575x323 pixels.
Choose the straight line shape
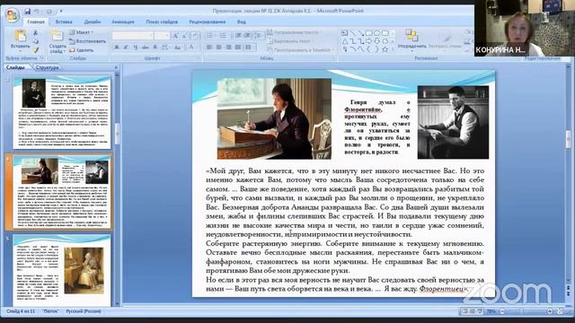353,33
